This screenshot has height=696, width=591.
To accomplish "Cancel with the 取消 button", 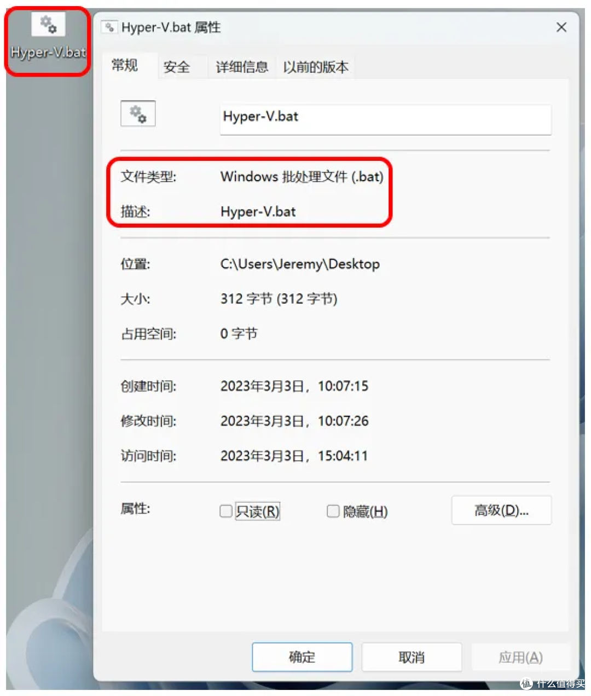I will [x=412, y=657].
